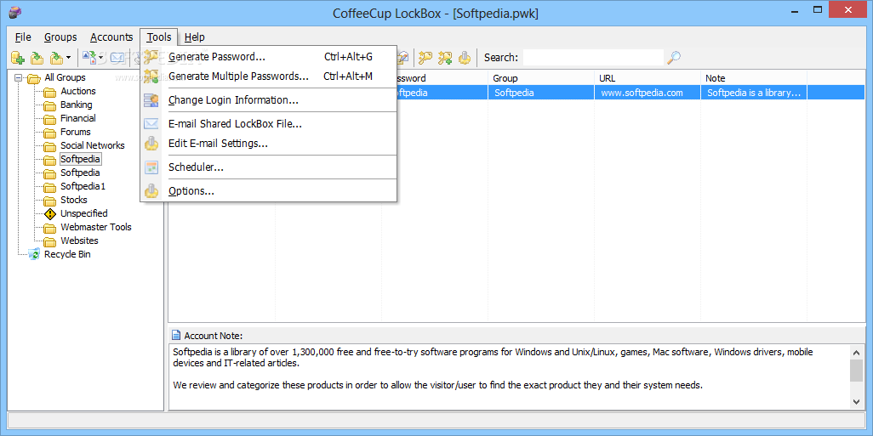Sort by the URL column header
The image size is (873, 436).
point(648,78)
